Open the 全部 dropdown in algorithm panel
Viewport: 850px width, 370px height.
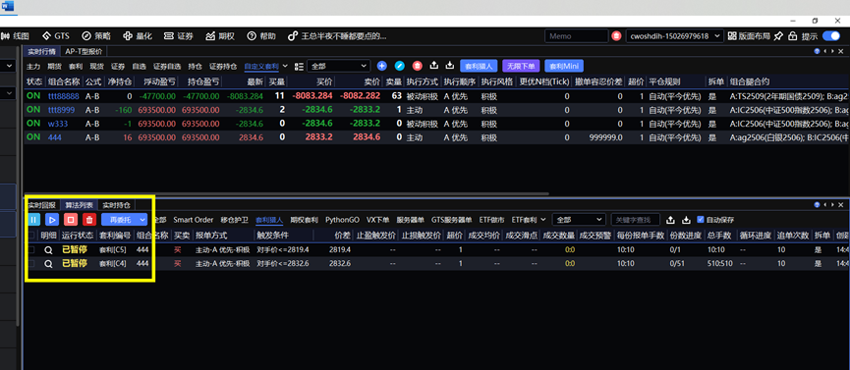click(x=579, y=220)
